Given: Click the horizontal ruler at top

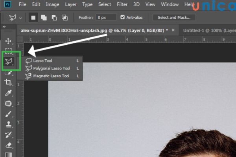Looking at the screenshot, I should pos(130,40).
